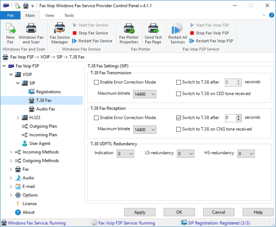This screenshot has width=276, height=227.
Task: Click the Help button
Action: pos(258,212)
